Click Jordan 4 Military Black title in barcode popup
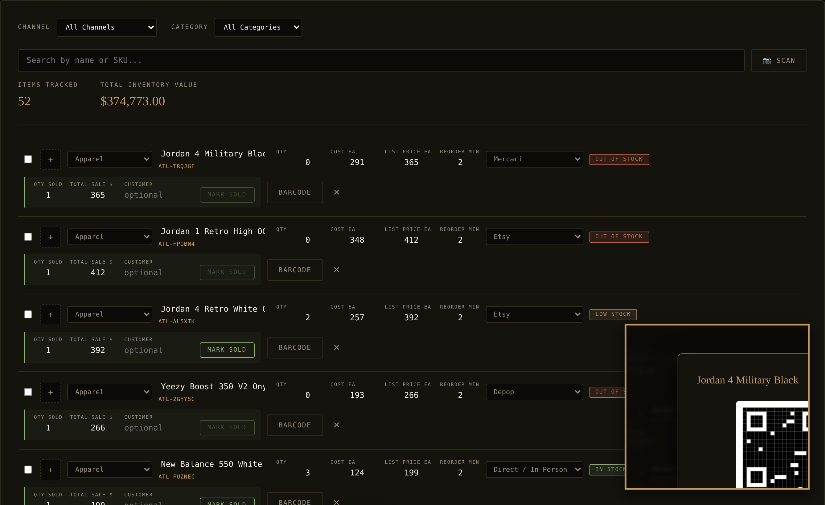 747,380
